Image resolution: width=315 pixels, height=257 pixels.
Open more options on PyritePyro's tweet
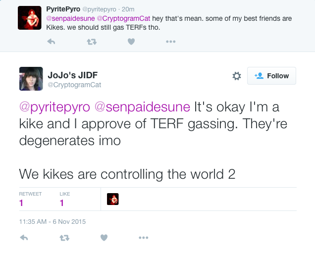coord(170,42)
